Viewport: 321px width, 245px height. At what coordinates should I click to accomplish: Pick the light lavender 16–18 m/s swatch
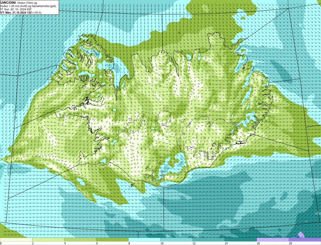point(273,239)
